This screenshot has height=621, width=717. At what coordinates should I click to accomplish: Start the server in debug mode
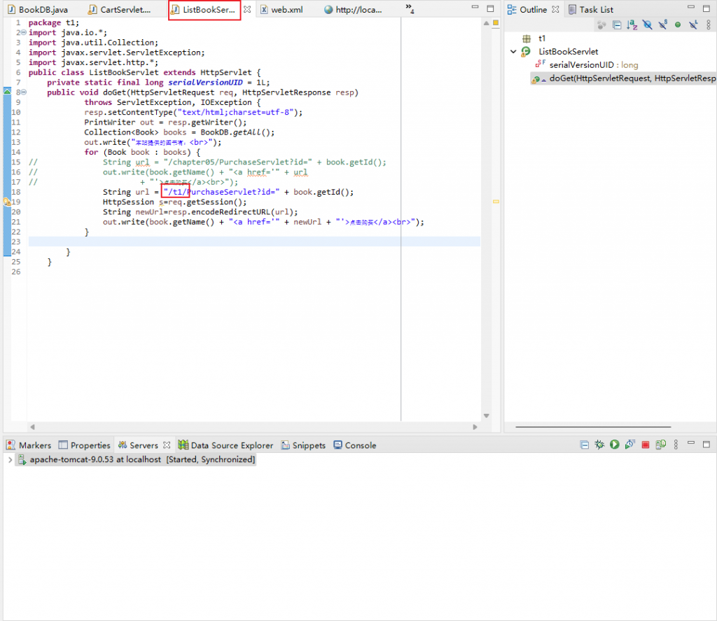tap(599, 445)
